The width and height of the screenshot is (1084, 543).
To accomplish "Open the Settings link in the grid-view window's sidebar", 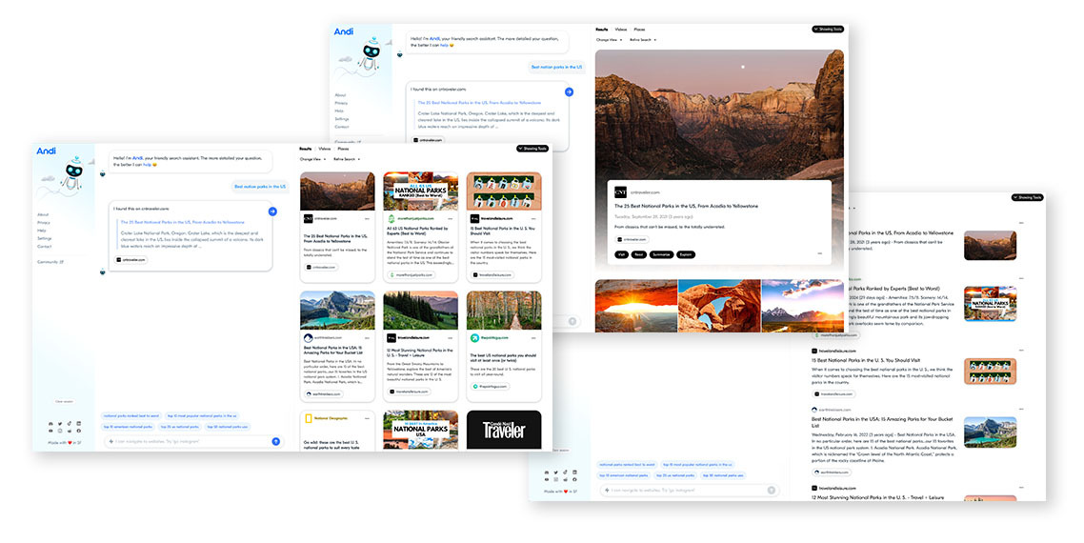I will click(x=44, y=239).
